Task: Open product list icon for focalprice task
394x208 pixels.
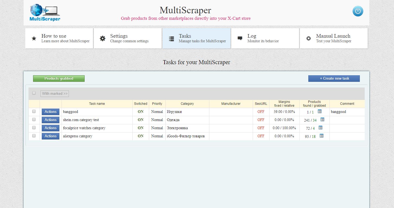Action: (321, 128)
